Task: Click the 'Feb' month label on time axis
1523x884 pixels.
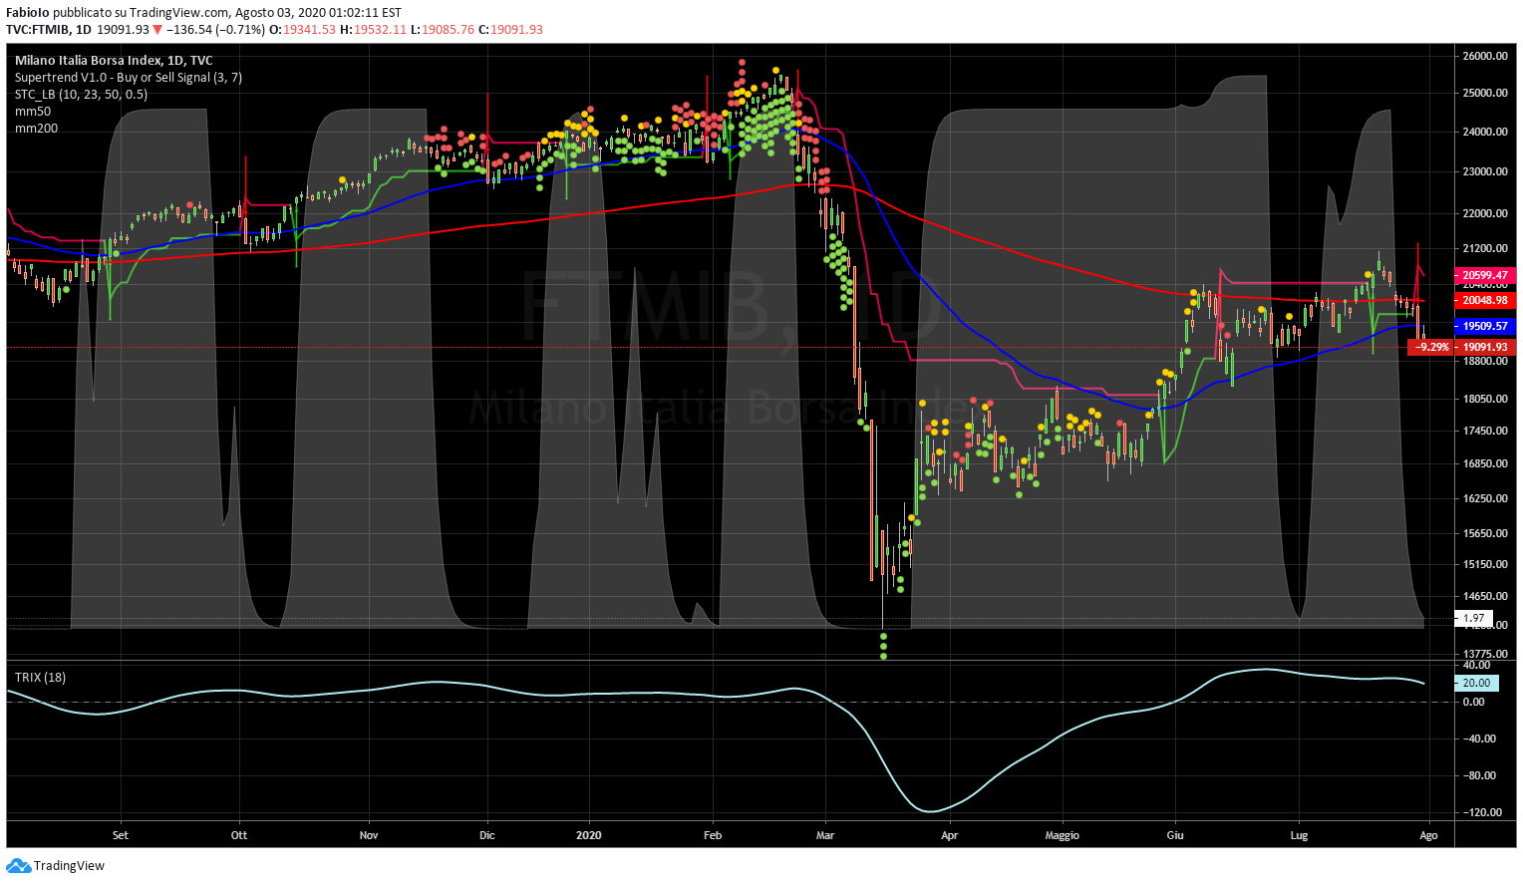Action: pos(713,835)
